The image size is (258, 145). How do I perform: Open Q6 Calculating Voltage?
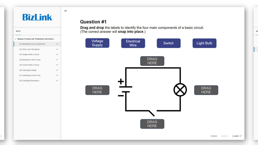[x=28, y=70]
